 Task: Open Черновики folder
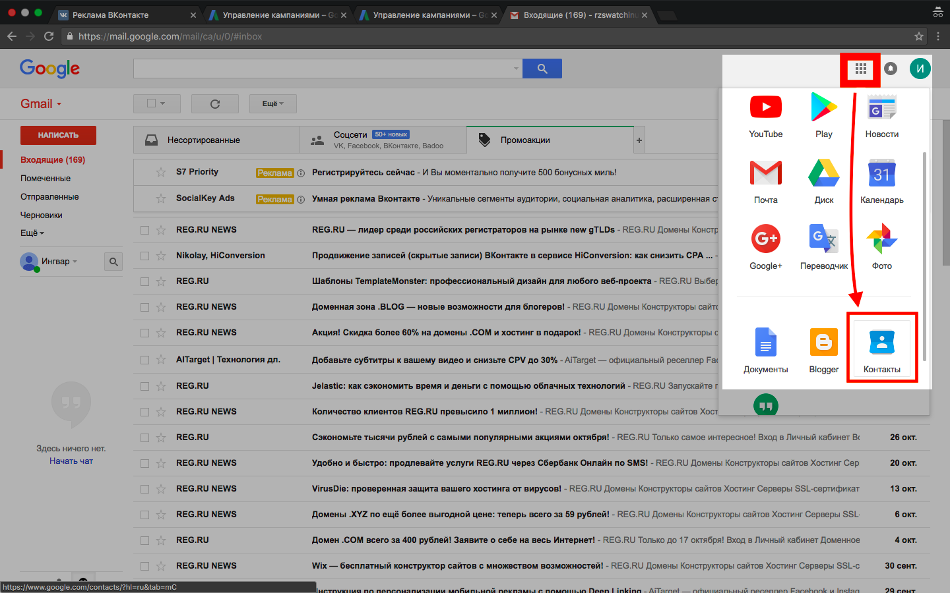(x=42, y=215)
